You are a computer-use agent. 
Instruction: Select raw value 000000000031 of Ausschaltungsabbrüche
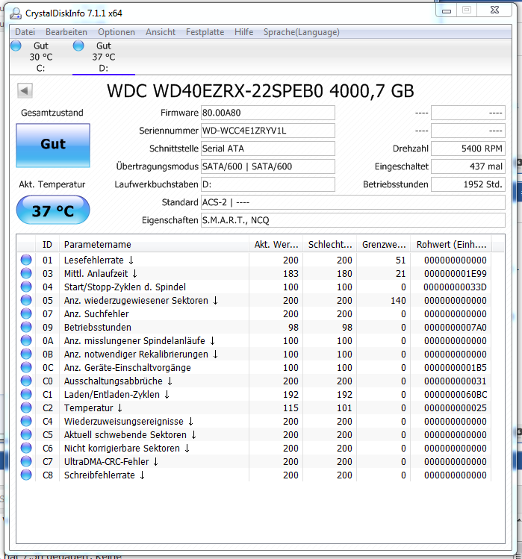tap(456, 381)
